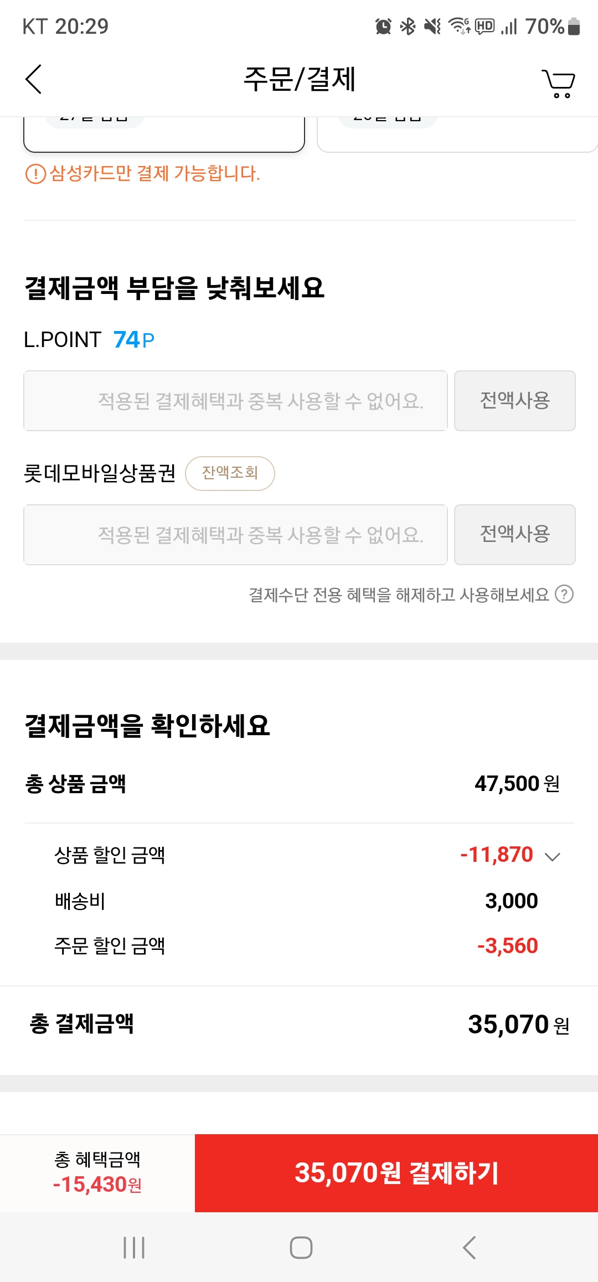Go back using the header arrow
598x1282 pixels.
34,79
